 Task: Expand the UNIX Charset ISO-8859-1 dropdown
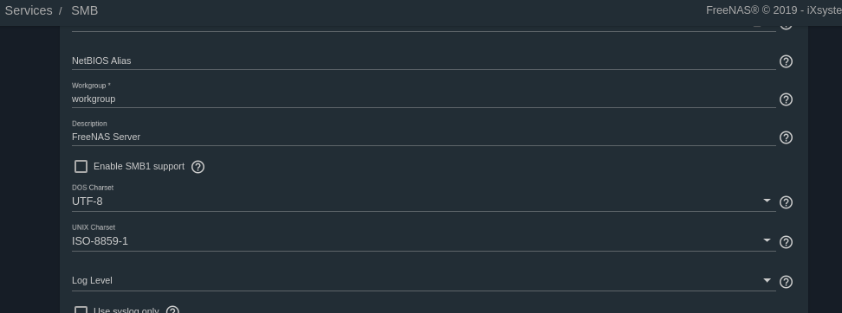(x=424, y=241)
